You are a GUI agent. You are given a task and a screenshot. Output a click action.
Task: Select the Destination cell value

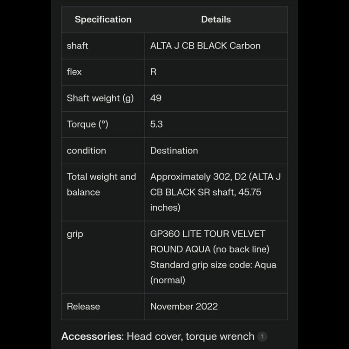(x=174, y=150)
